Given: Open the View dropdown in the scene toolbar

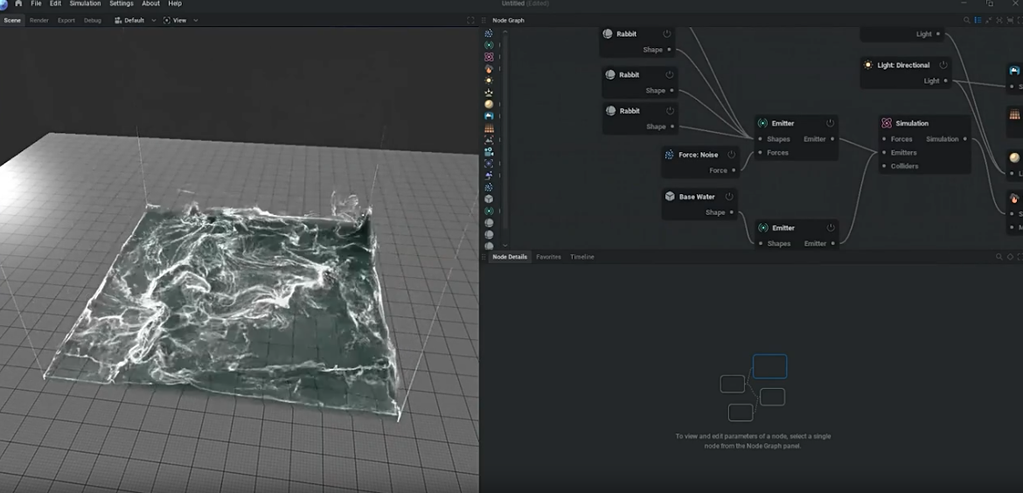Looking at the screenshot, I should (x=180, y=20).
